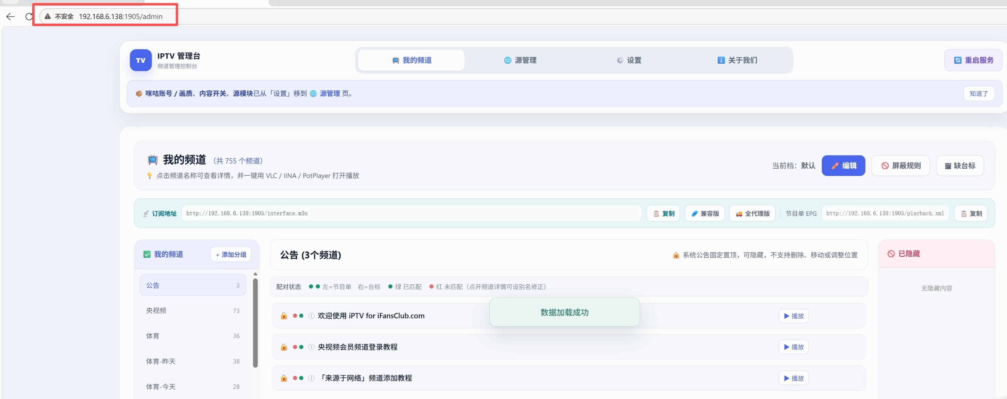Open 屏蔽规则
1007x399 pixels.
tap(901, 166)
